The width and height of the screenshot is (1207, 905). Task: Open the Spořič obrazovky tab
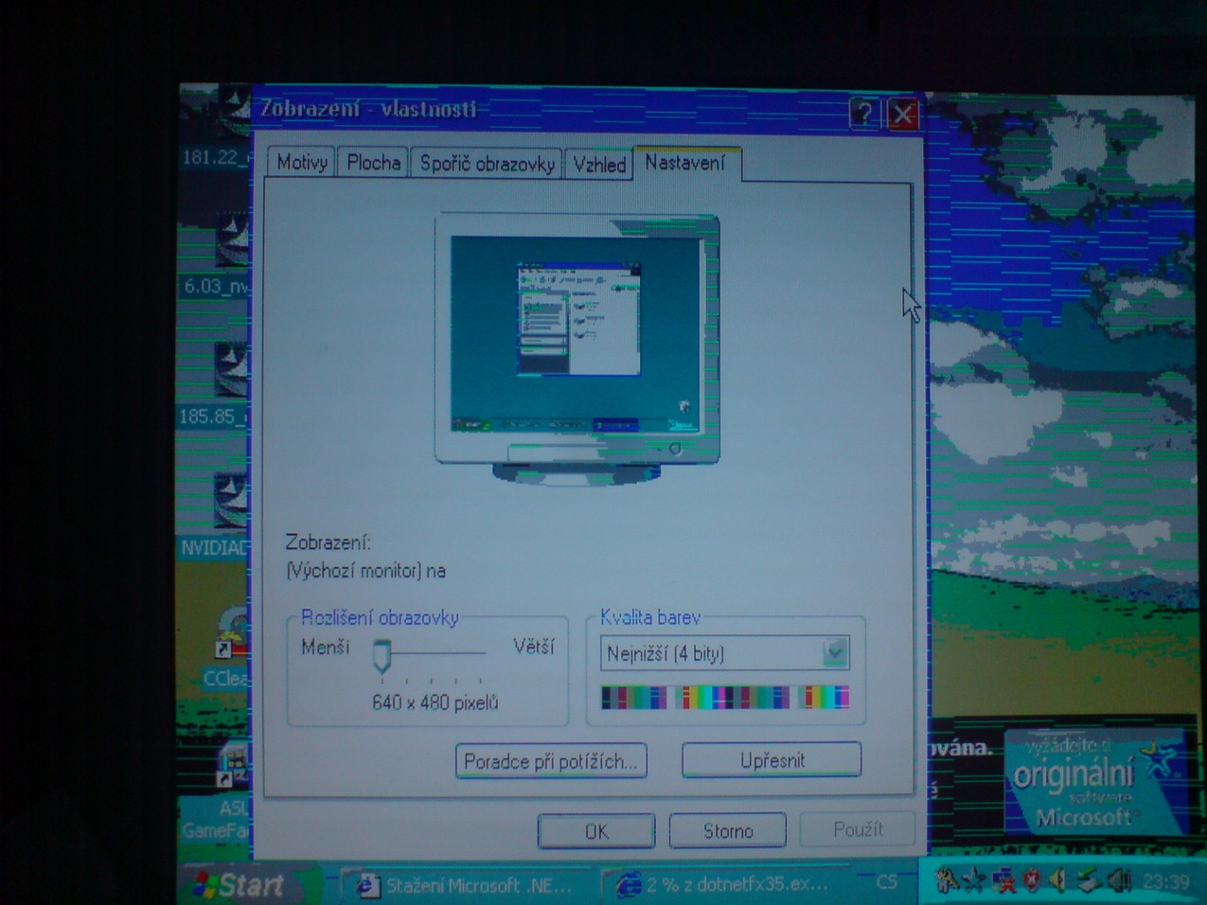(487, 164)
